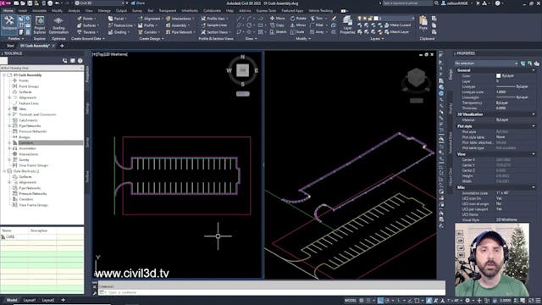Select the Corridors tree item
542x305 pixels.
[x=26, y=143]
